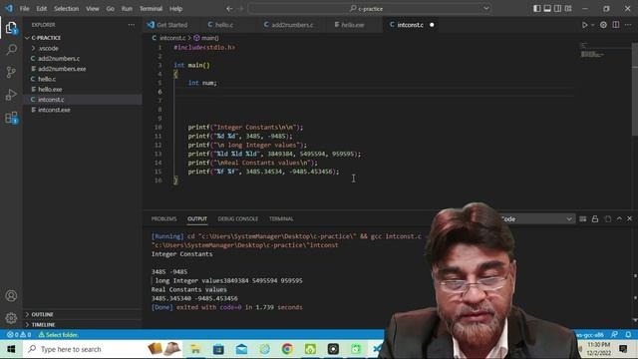
Task: Open the File menu
Action: [x=24, y=9]
